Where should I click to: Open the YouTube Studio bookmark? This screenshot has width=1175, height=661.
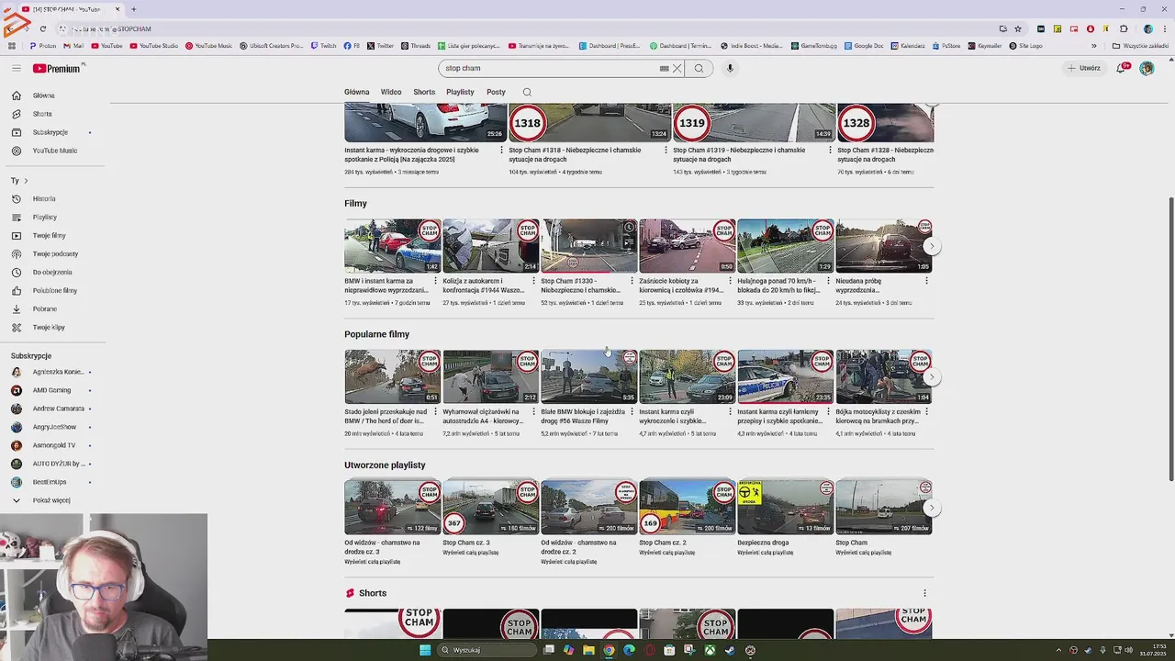(153, 45)
